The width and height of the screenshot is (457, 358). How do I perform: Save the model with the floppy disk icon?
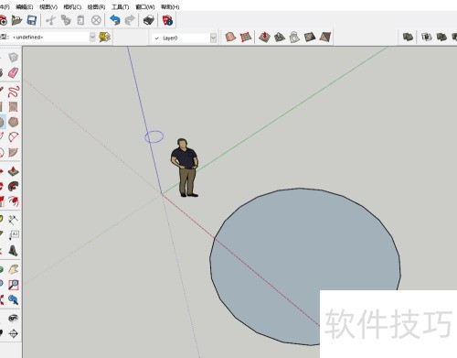click(32, 20)
